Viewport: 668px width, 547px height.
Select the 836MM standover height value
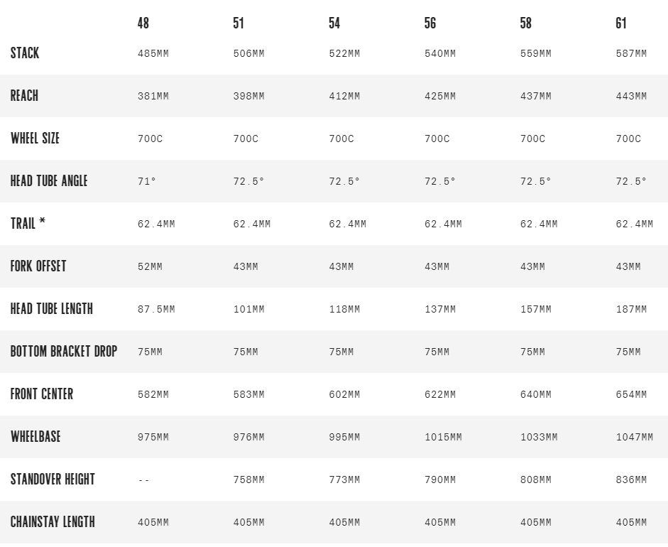click(631, 480)
